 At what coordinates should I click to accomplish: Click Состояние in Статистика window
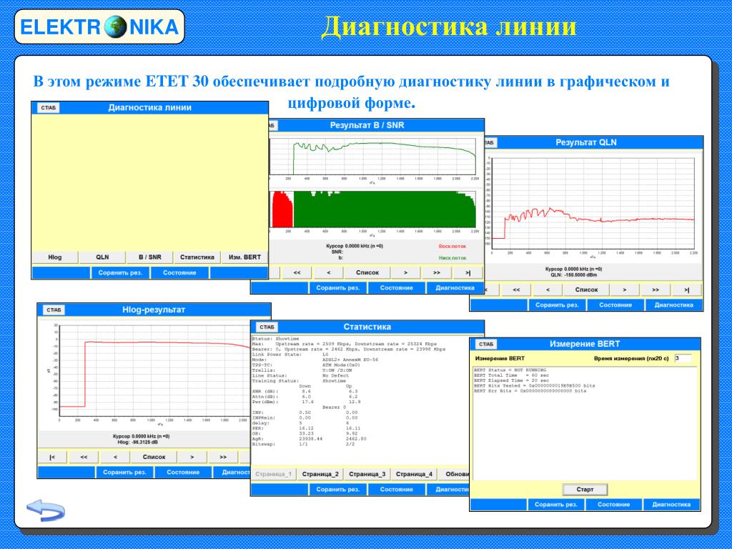pyautogui.click(x=396, y=490)
